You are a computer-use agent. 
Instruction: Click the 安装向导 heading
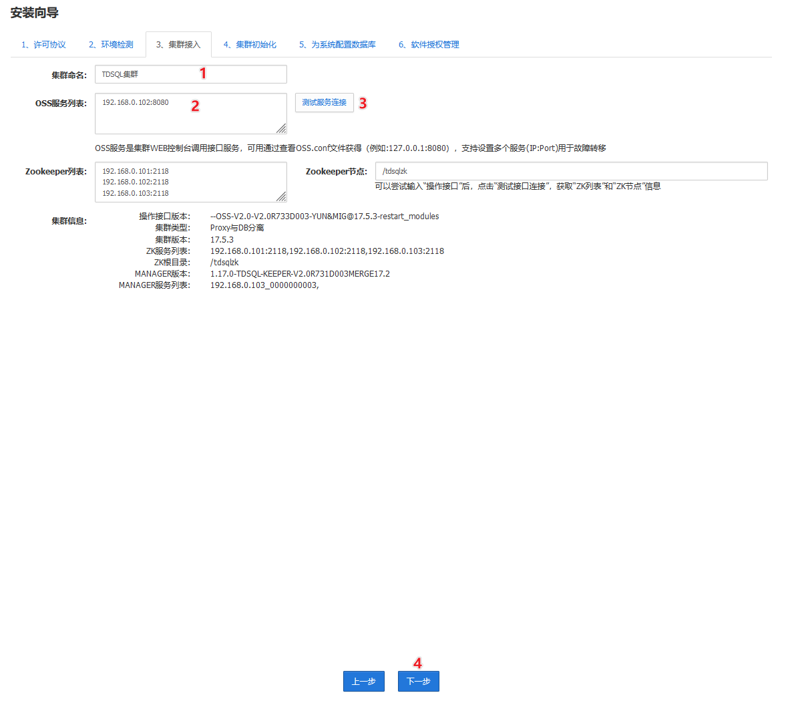click(x=35, y=13)
